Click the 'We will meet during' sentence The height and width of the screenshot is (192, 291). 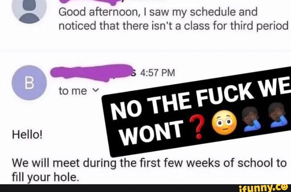tap(149, 163)
